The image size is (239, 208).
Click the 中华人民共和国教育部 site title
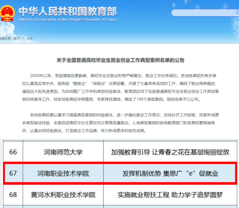(x=68, y=12)
